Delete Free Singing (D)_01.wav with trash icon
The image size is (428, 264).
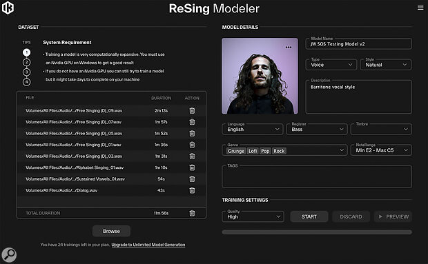[192, 145]
